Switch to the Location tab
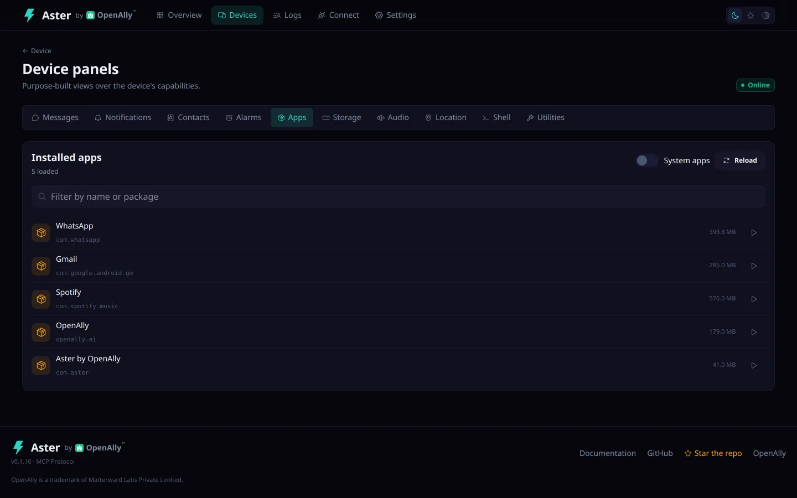797x498 pixels. tap(446, 117)
